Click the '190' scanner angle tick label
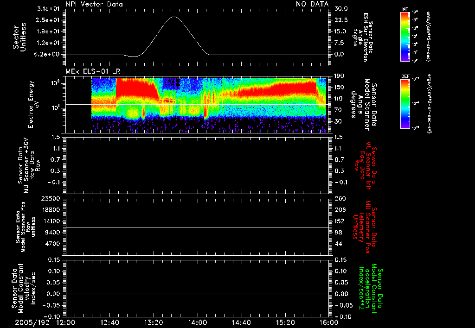The image size is (475, 328). coord(339,76)
